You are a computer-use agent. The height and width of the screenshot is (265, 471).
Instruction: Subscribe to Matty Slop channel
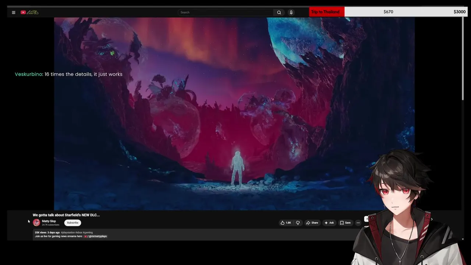click(72, 223)
